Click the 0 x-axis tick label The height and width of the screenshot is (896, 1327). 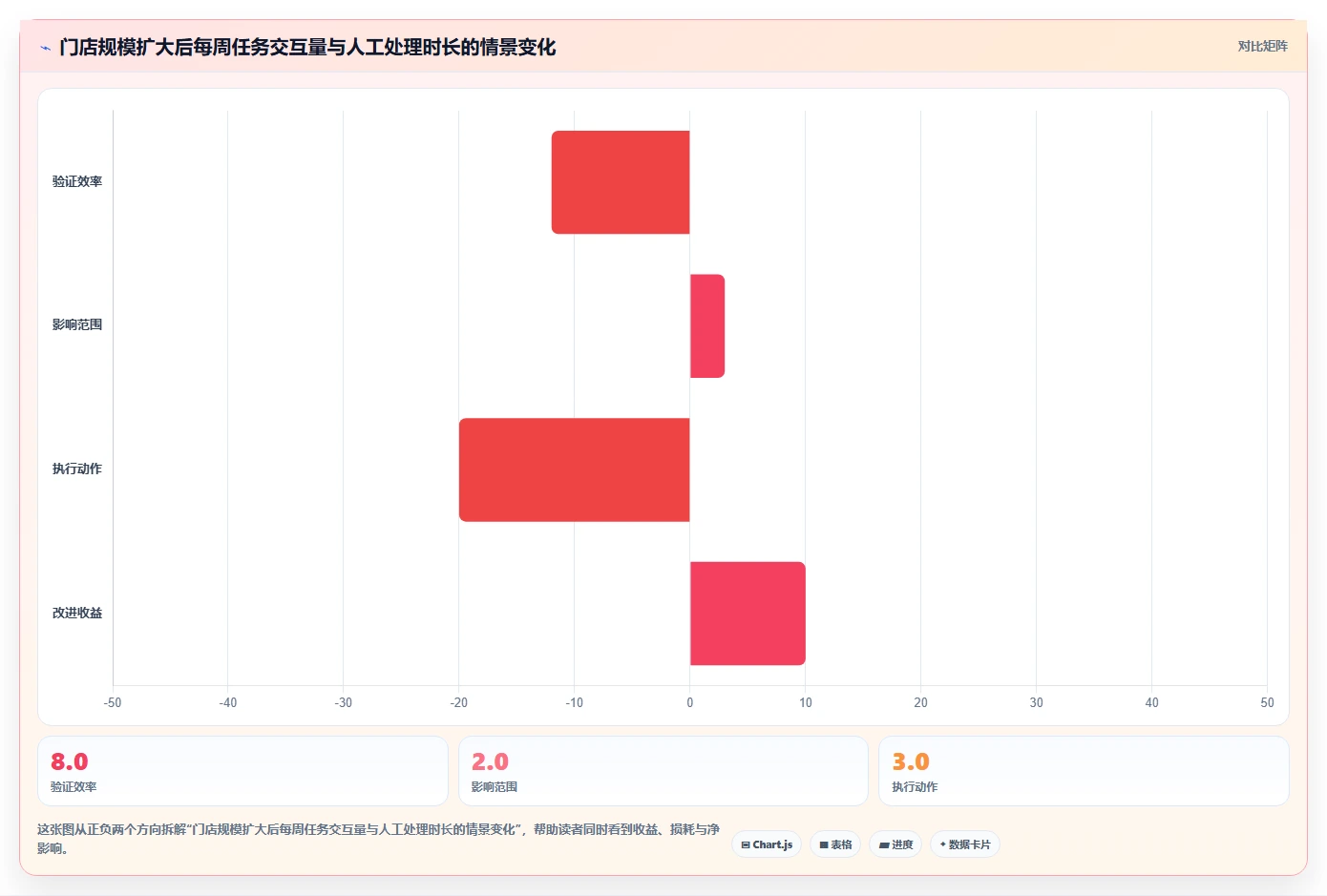(x=690, y=702)
